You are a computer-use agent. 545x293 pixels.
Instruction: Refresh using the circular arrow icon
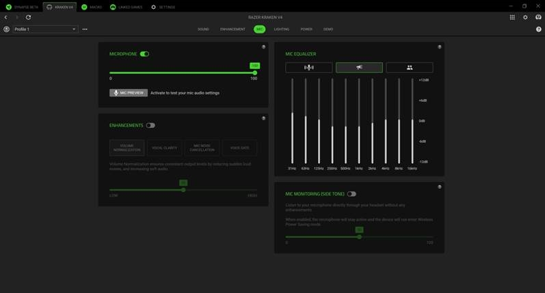point(29,17)
